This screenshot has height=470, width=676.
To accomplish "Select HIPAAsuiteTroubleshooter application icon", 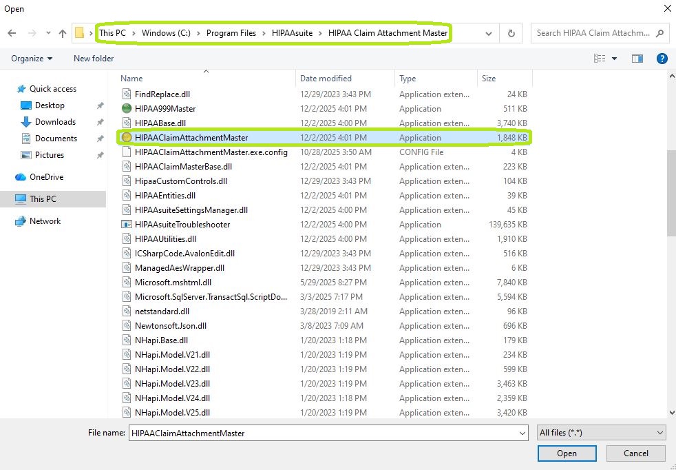I will pyautogui.click(x=126, y=225).
